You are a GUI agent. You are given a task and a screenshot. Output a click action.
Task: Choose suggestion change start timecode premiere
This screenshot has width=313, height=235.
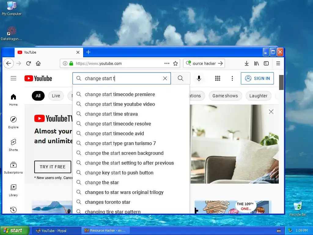coord(131,94)
